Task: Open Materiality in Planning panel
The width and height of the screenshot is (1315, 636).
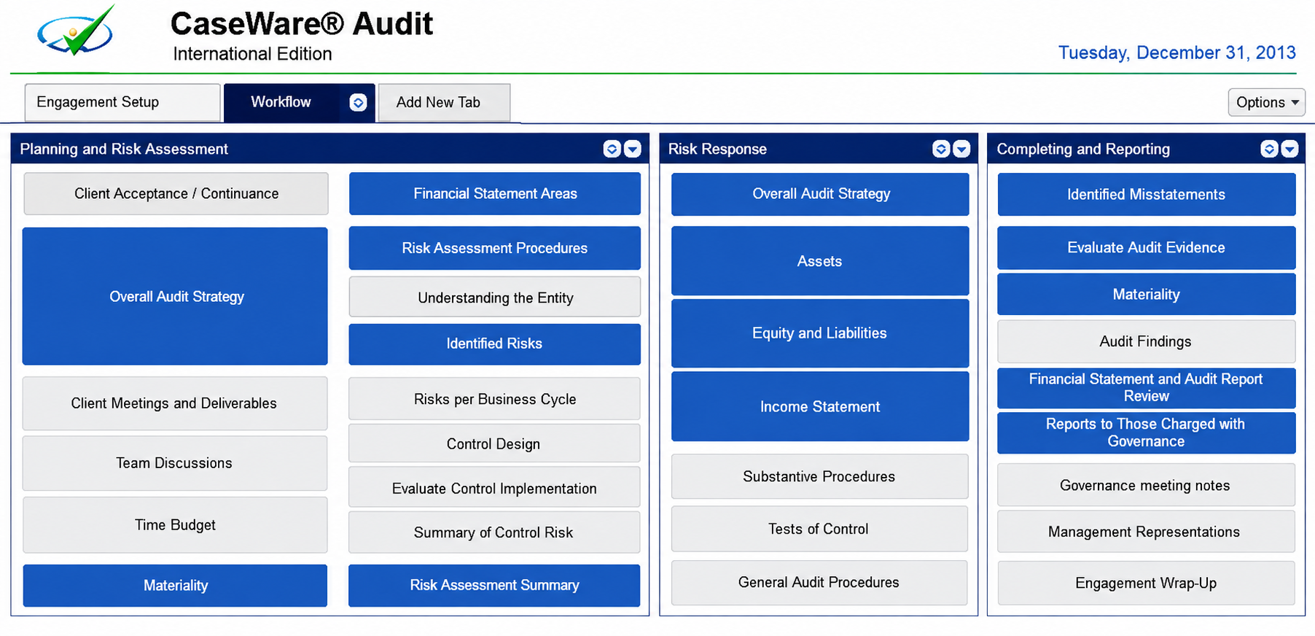Action: pos(175,586)
